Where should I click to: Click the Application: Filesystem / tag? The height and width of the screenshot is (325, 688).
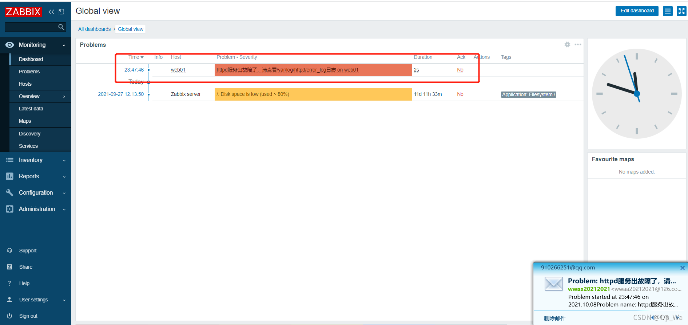(529, 94)
